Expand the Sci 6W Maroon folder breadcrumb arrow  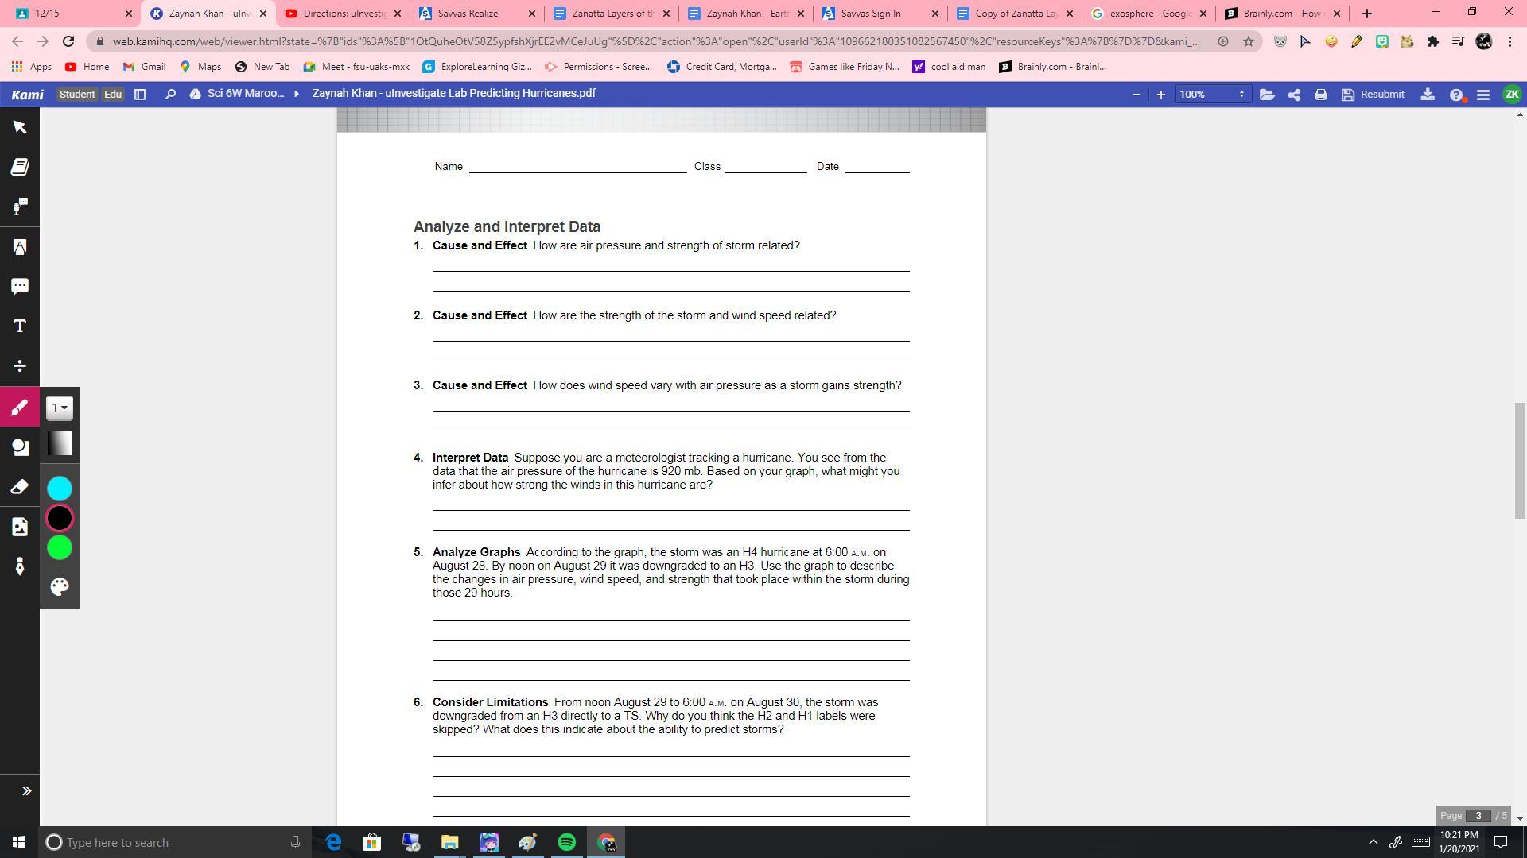point(297,94)
